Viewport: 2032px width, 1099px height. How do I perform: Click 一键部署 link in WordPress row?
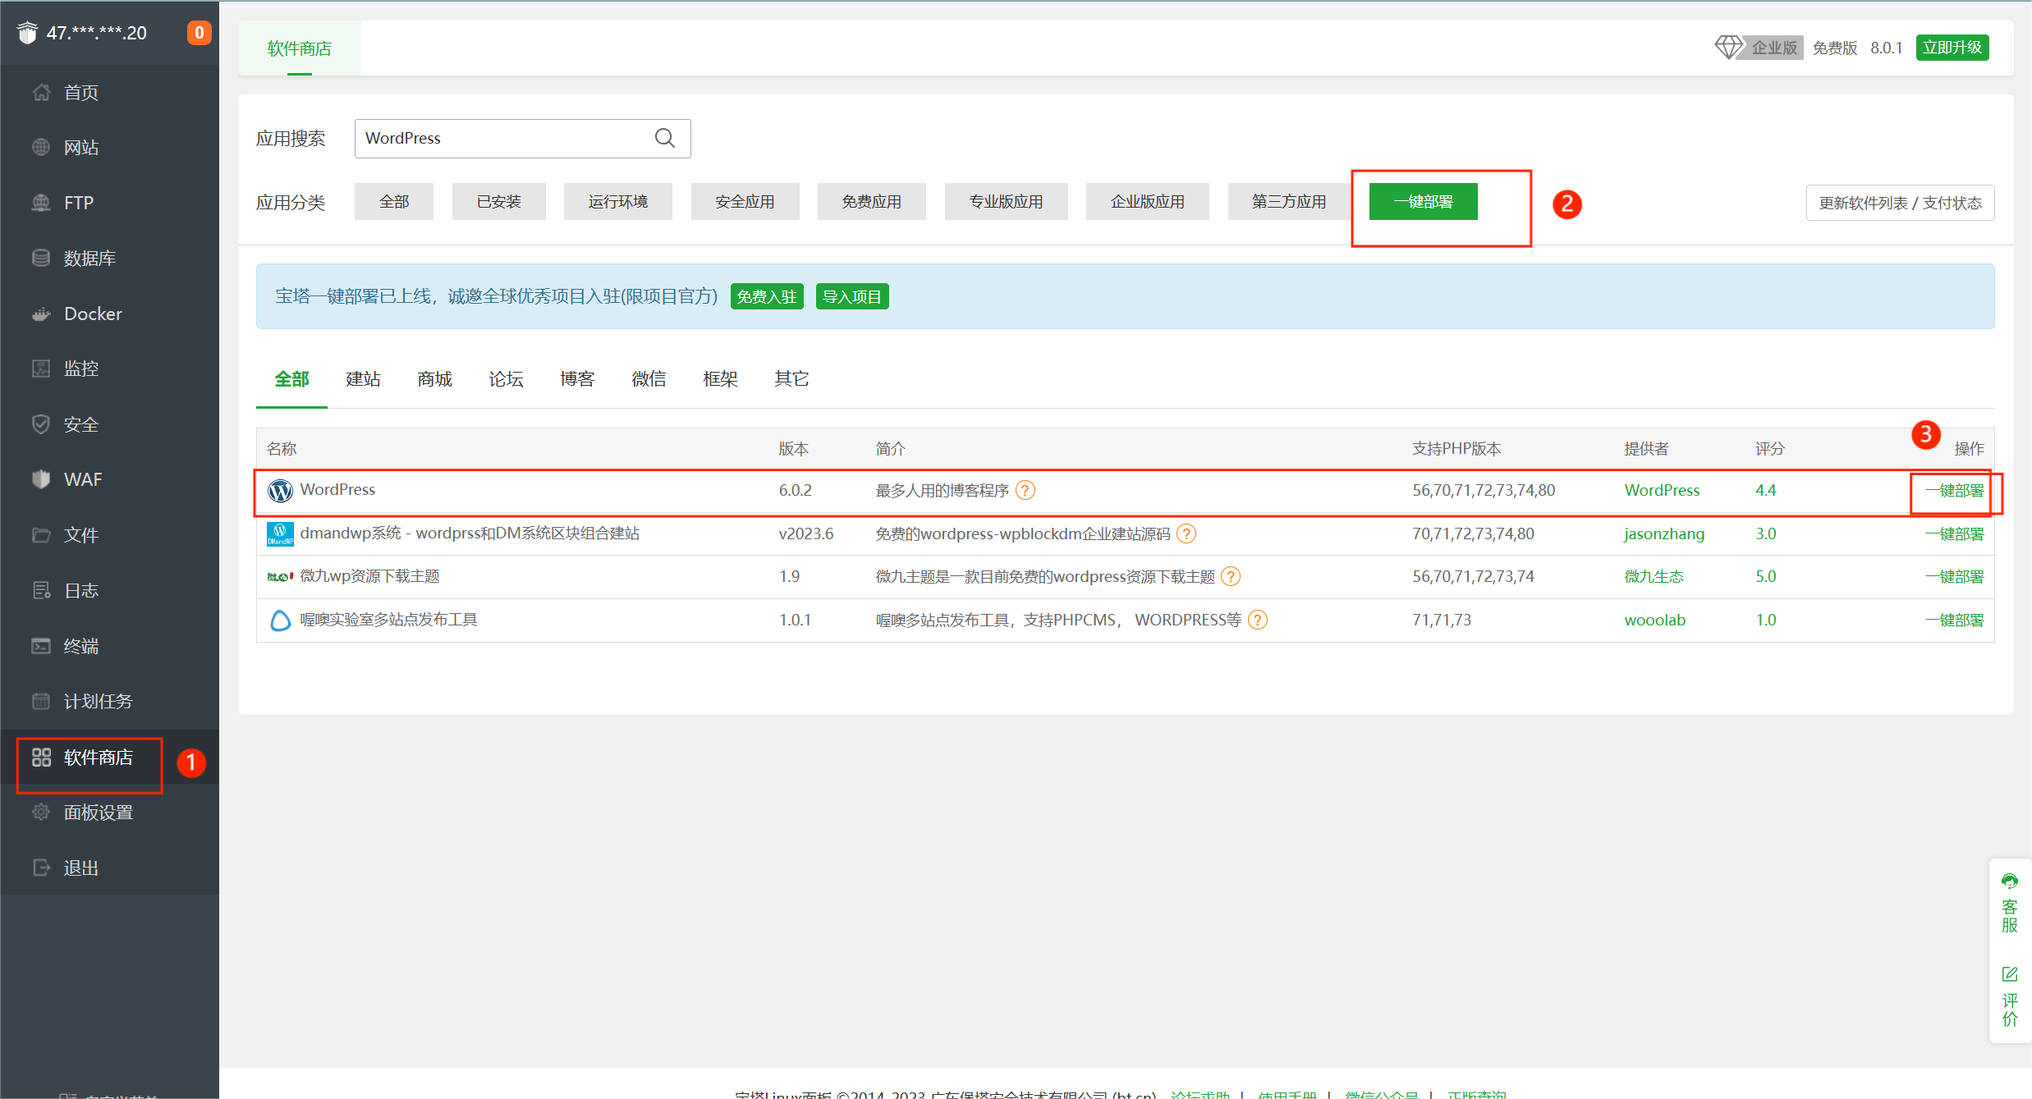pyautogui.click(x=1954, y=490)
